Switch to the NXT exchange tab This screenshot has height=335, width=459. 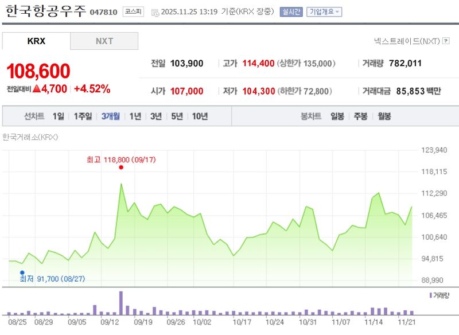pyautogui.click(x=104, y=41)
